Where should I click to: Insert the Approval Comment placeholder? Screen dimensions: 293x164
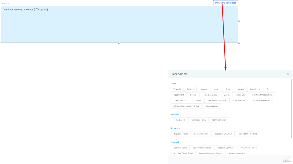(226, 148)
